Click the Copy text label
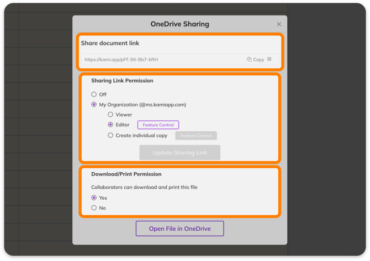This screenshot has width=370, height=261. point(258,60)
